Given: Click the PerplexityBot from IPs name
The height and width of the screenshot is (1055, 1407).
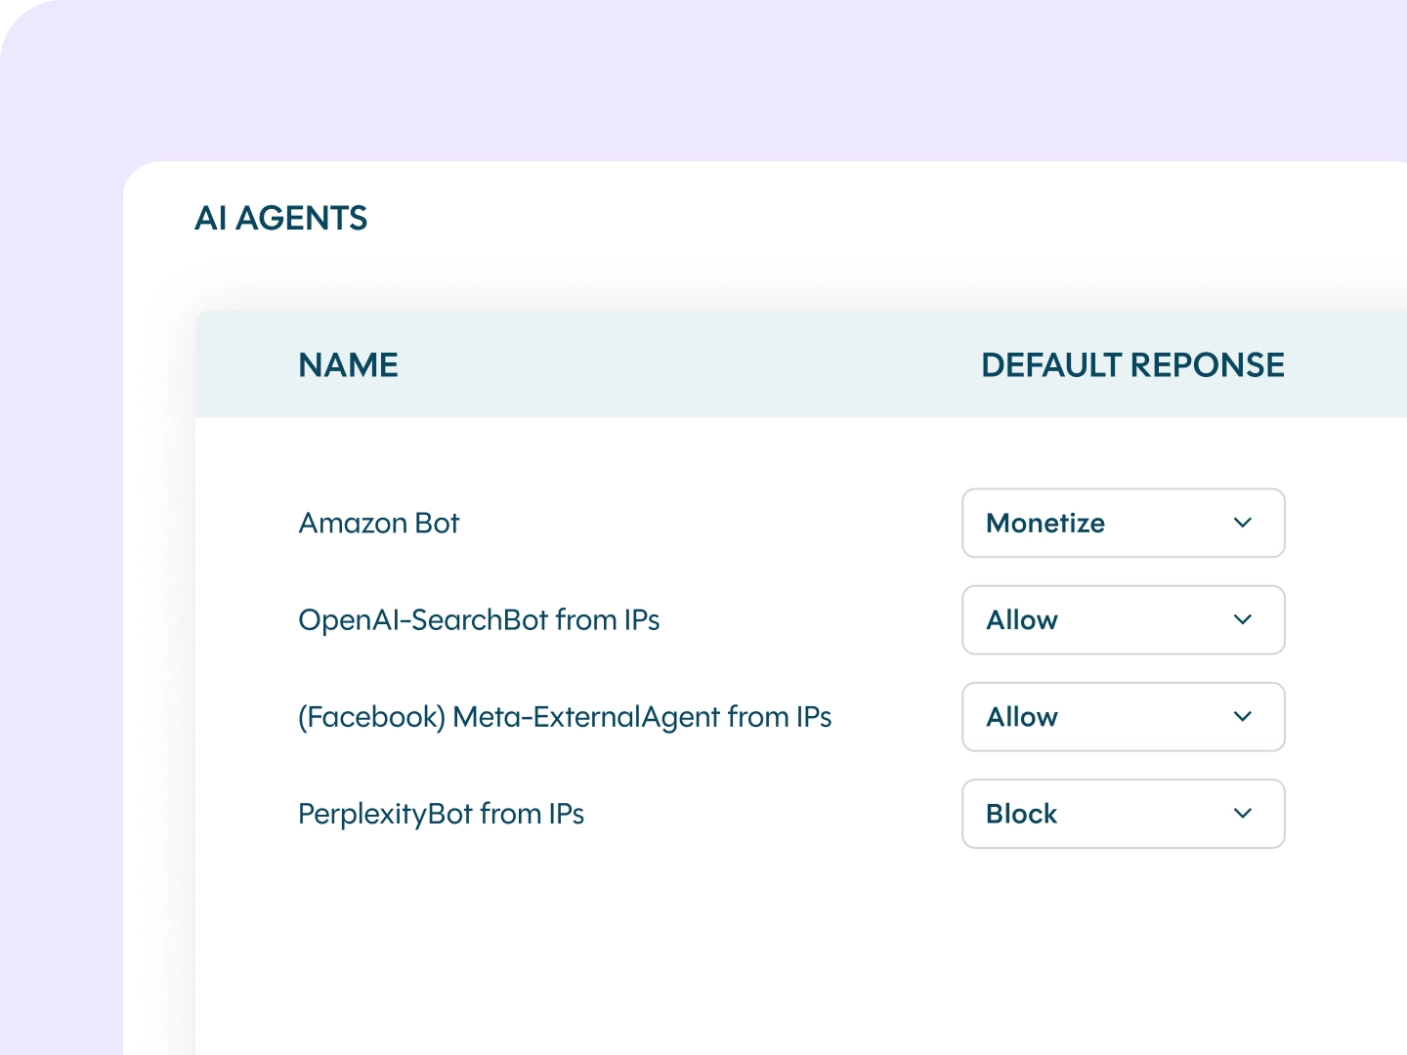Looking at the screenshot, I should (x=441, y=813).
